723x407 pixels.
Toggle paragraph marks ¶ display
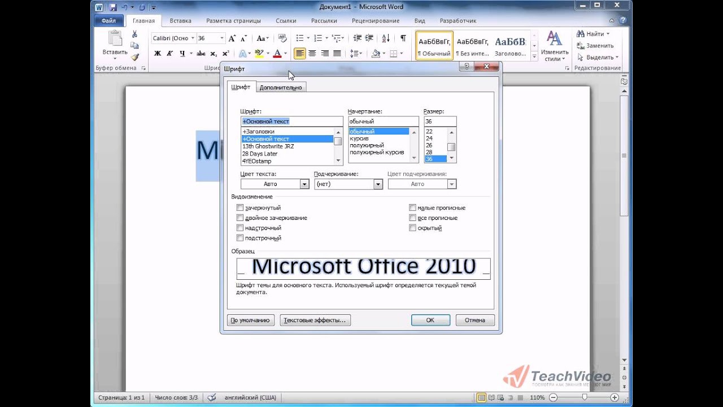tap(403, 38)
